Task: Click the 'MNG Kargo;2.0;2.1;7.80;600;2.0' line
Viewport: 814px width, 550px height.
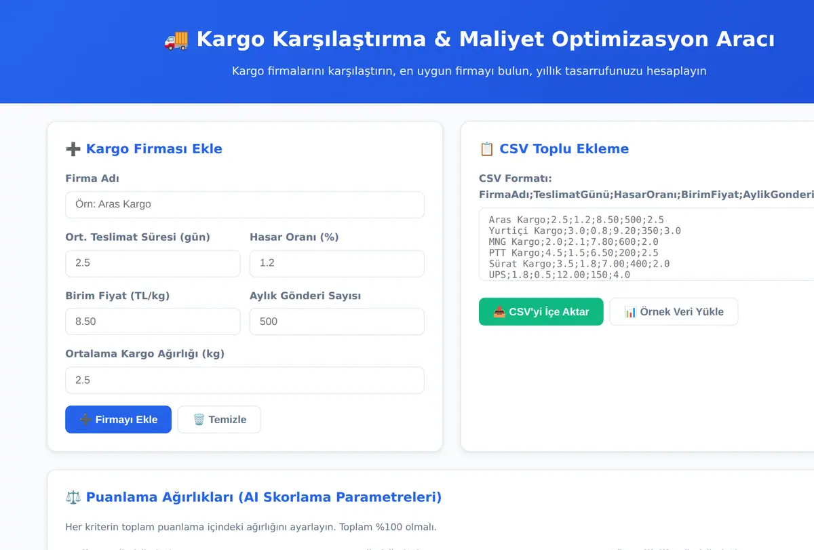Action: [573, 241]
